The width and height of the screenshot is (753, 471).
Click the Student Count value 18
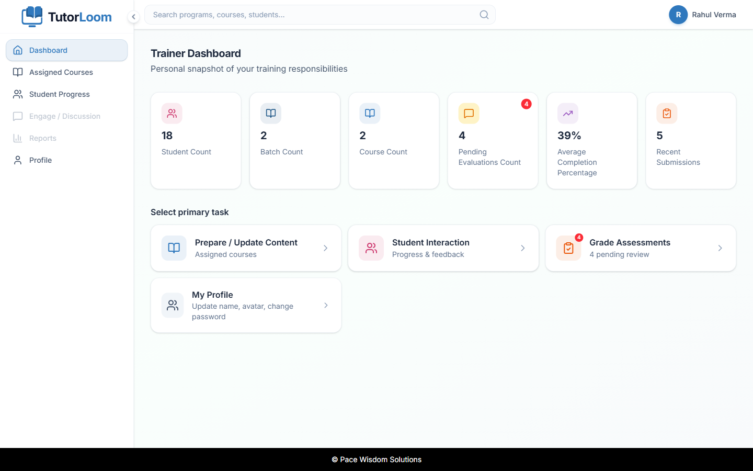(167, 136)
